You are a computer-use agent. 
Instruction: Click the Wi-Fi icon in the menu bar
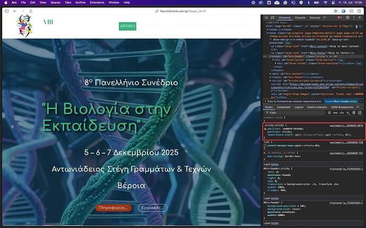pos(325,3)
